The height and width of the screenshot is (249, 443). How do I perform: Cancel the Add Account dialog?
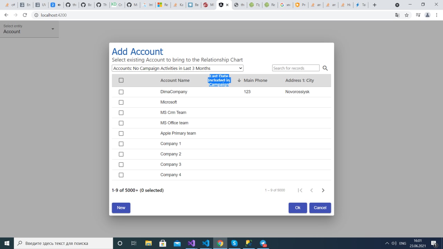[320, 208]
